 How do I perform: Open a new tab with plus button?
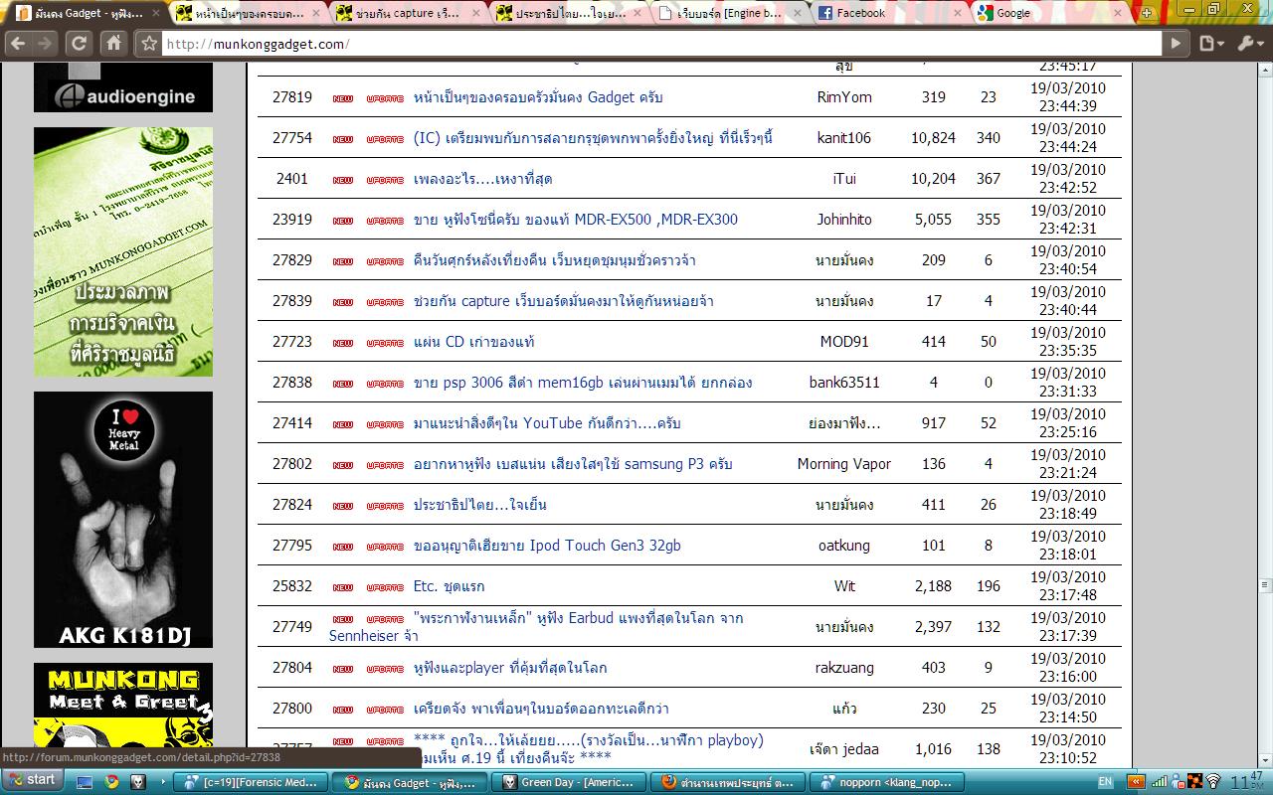pos(1146,13)
